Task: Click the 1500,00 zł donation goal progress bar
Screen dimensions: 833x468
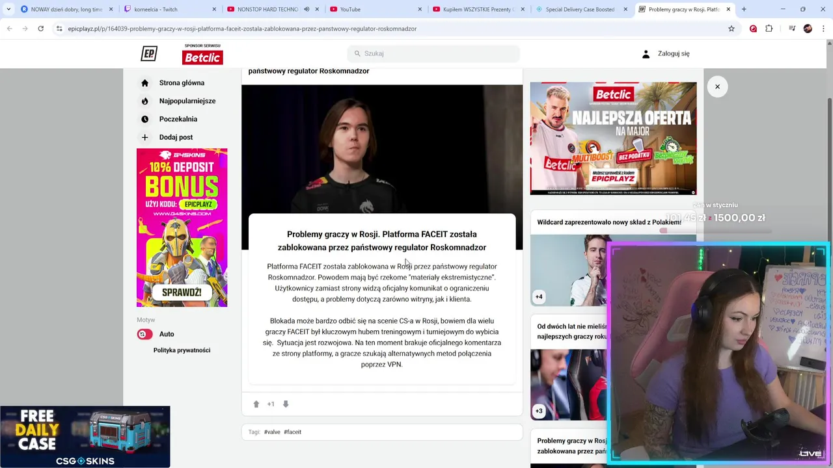Action: pos(717,231)
